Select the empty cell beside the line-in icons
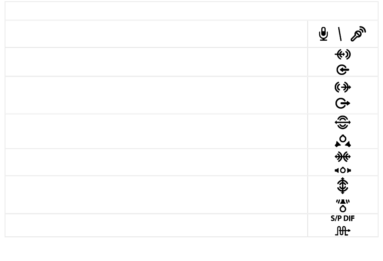The width and height of the screenshot is (383, 261). [156, 62]
